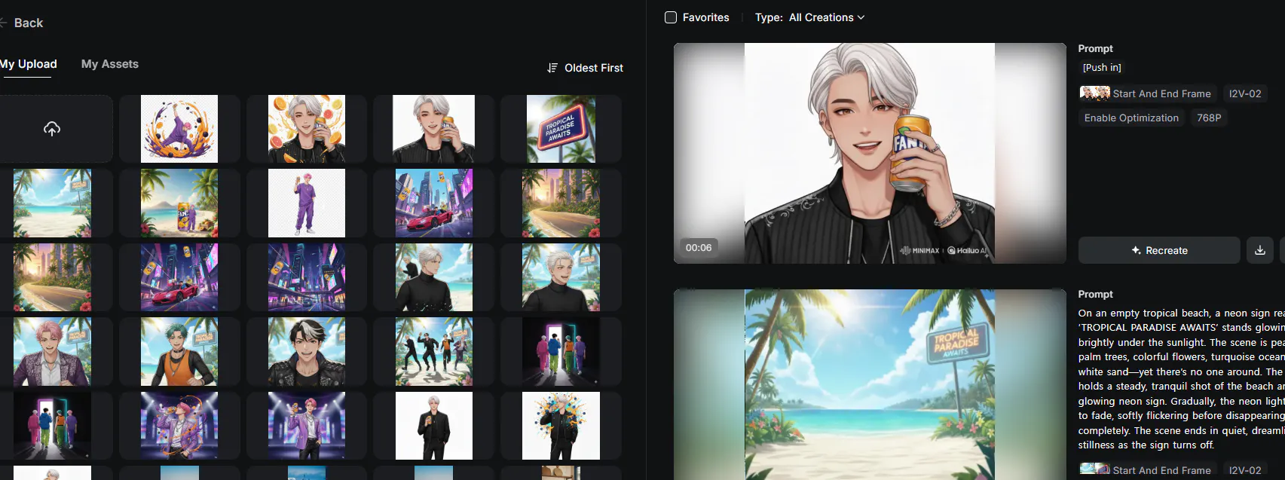Select sunset palm road thumbnail in third row
This screenshot has height=480, width=1285.
click(52, 277)
